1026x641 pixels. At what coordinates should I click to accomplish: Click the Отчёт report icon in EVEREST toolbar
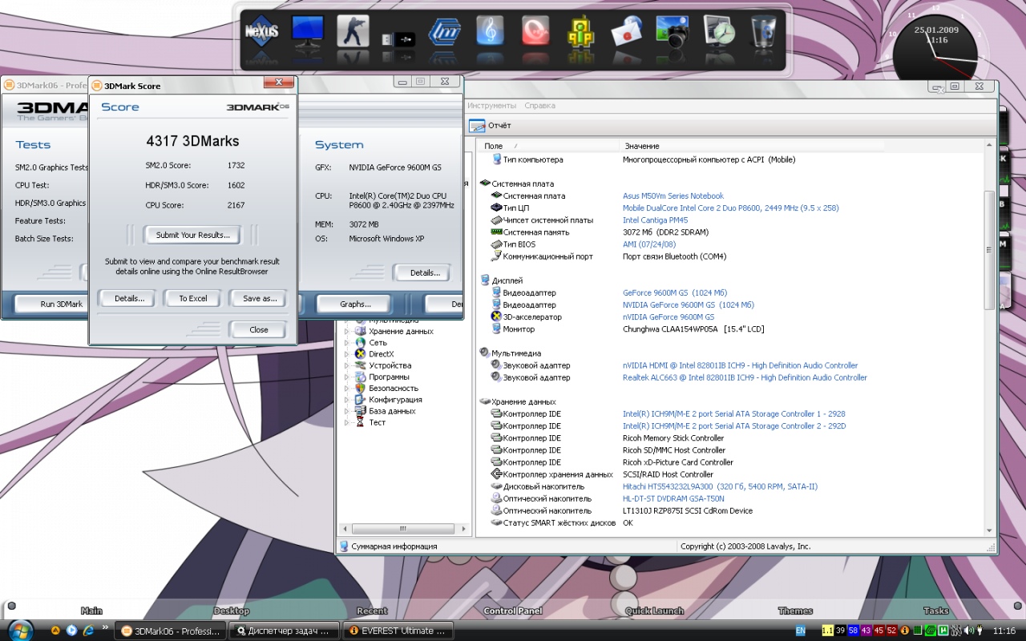(478, 125)
